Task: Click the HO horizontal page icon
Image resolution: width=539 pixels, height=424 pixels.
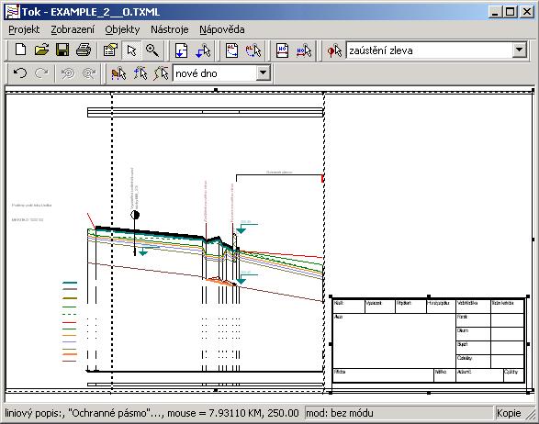Action: pos(282,50)
